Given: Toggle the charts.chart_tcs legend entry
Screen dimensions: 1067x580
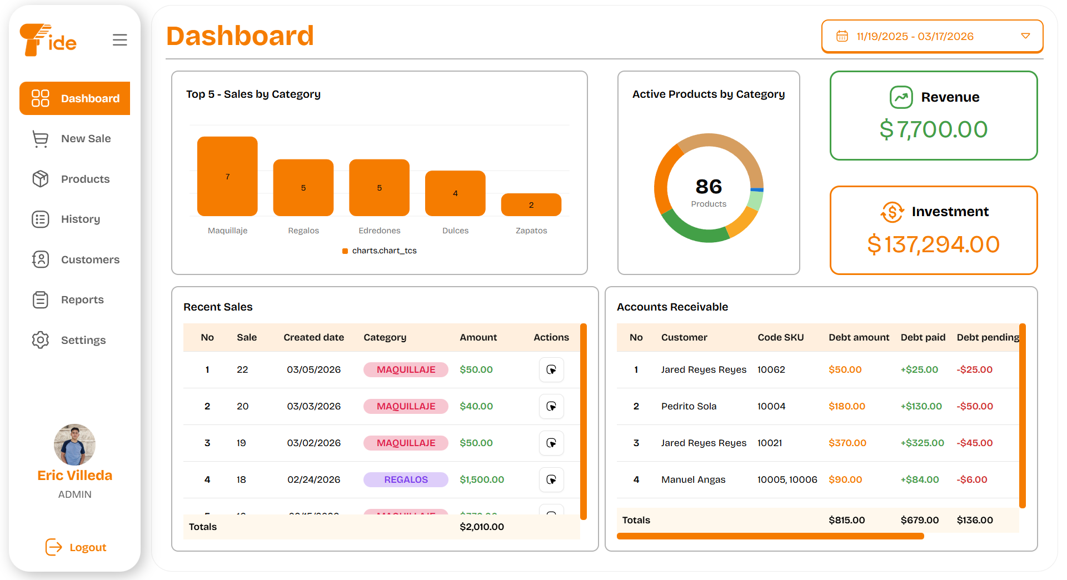Looking at the screenshot, I should (x=380, y=251).
